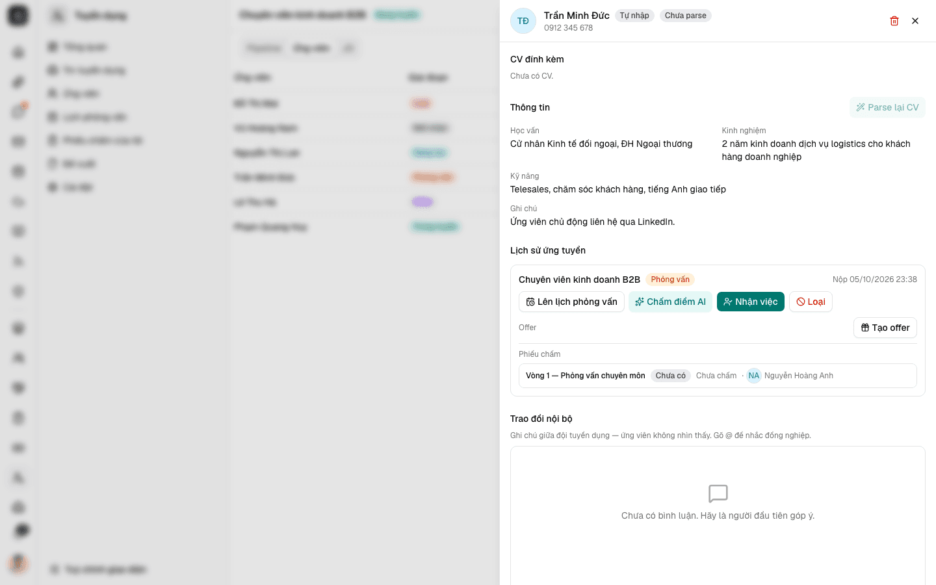Click the Tự nhập tag
The width and height of the screenshot is (936, 585).
[634, 16]
